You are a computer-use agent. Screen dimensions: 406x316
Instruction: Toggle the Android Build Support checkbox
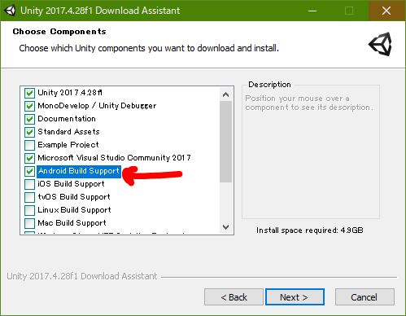click(x=29, y=171)
